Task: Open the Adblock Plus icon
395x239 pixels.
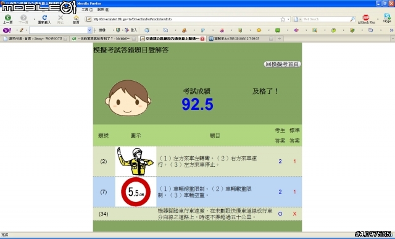Action: pos(366,17)
